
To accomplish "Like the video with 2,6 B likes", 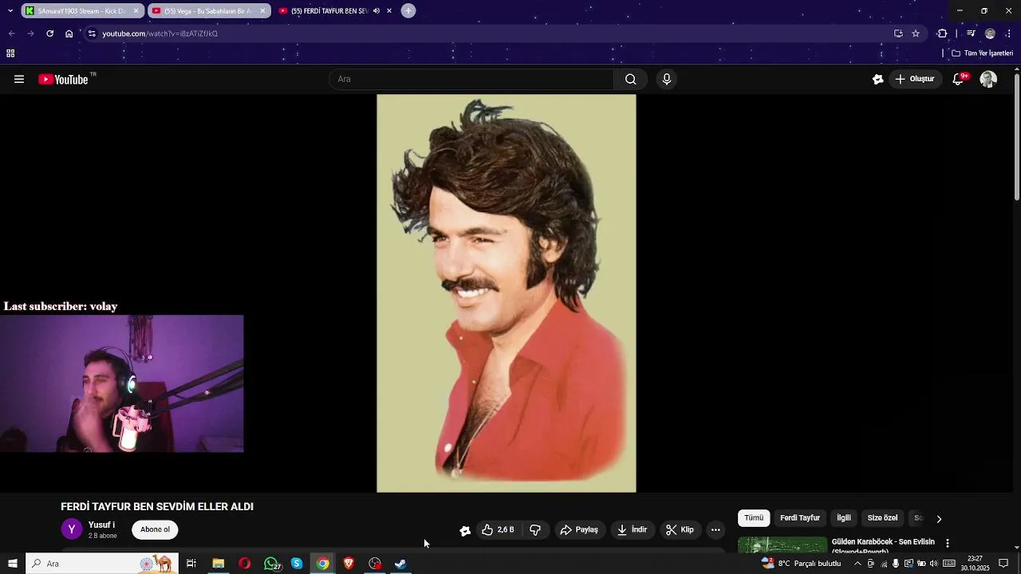I will pyautogui.click(x=498, y=530).
